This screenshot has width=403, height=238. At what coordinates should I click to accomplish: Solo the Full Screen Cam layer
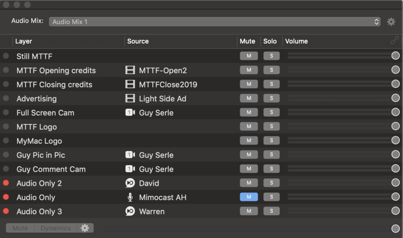tap(272, 112)
